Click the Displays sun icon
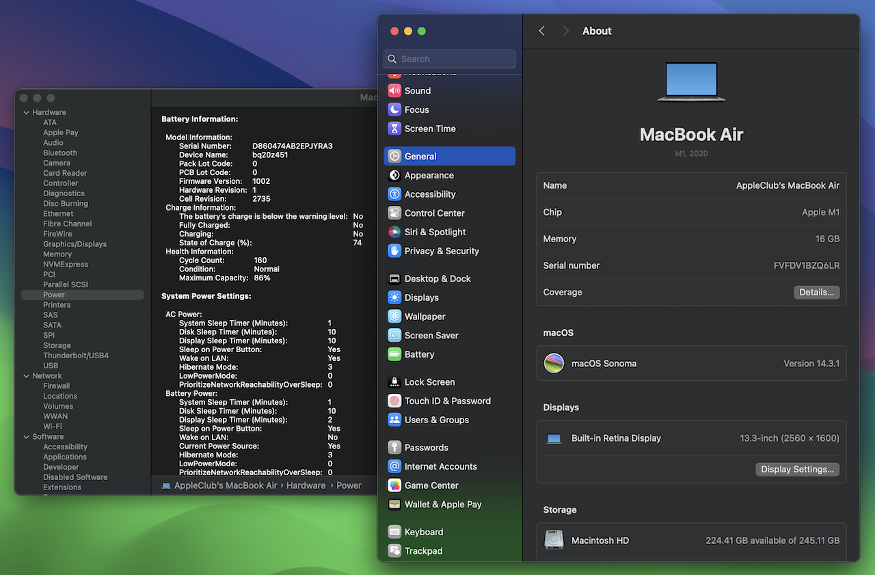Screen dimensions: 875x575 coord(394,297)
